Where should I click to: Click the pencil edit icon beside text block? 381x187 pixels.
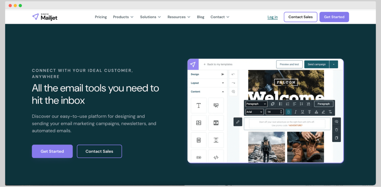(x=238, y=122)
